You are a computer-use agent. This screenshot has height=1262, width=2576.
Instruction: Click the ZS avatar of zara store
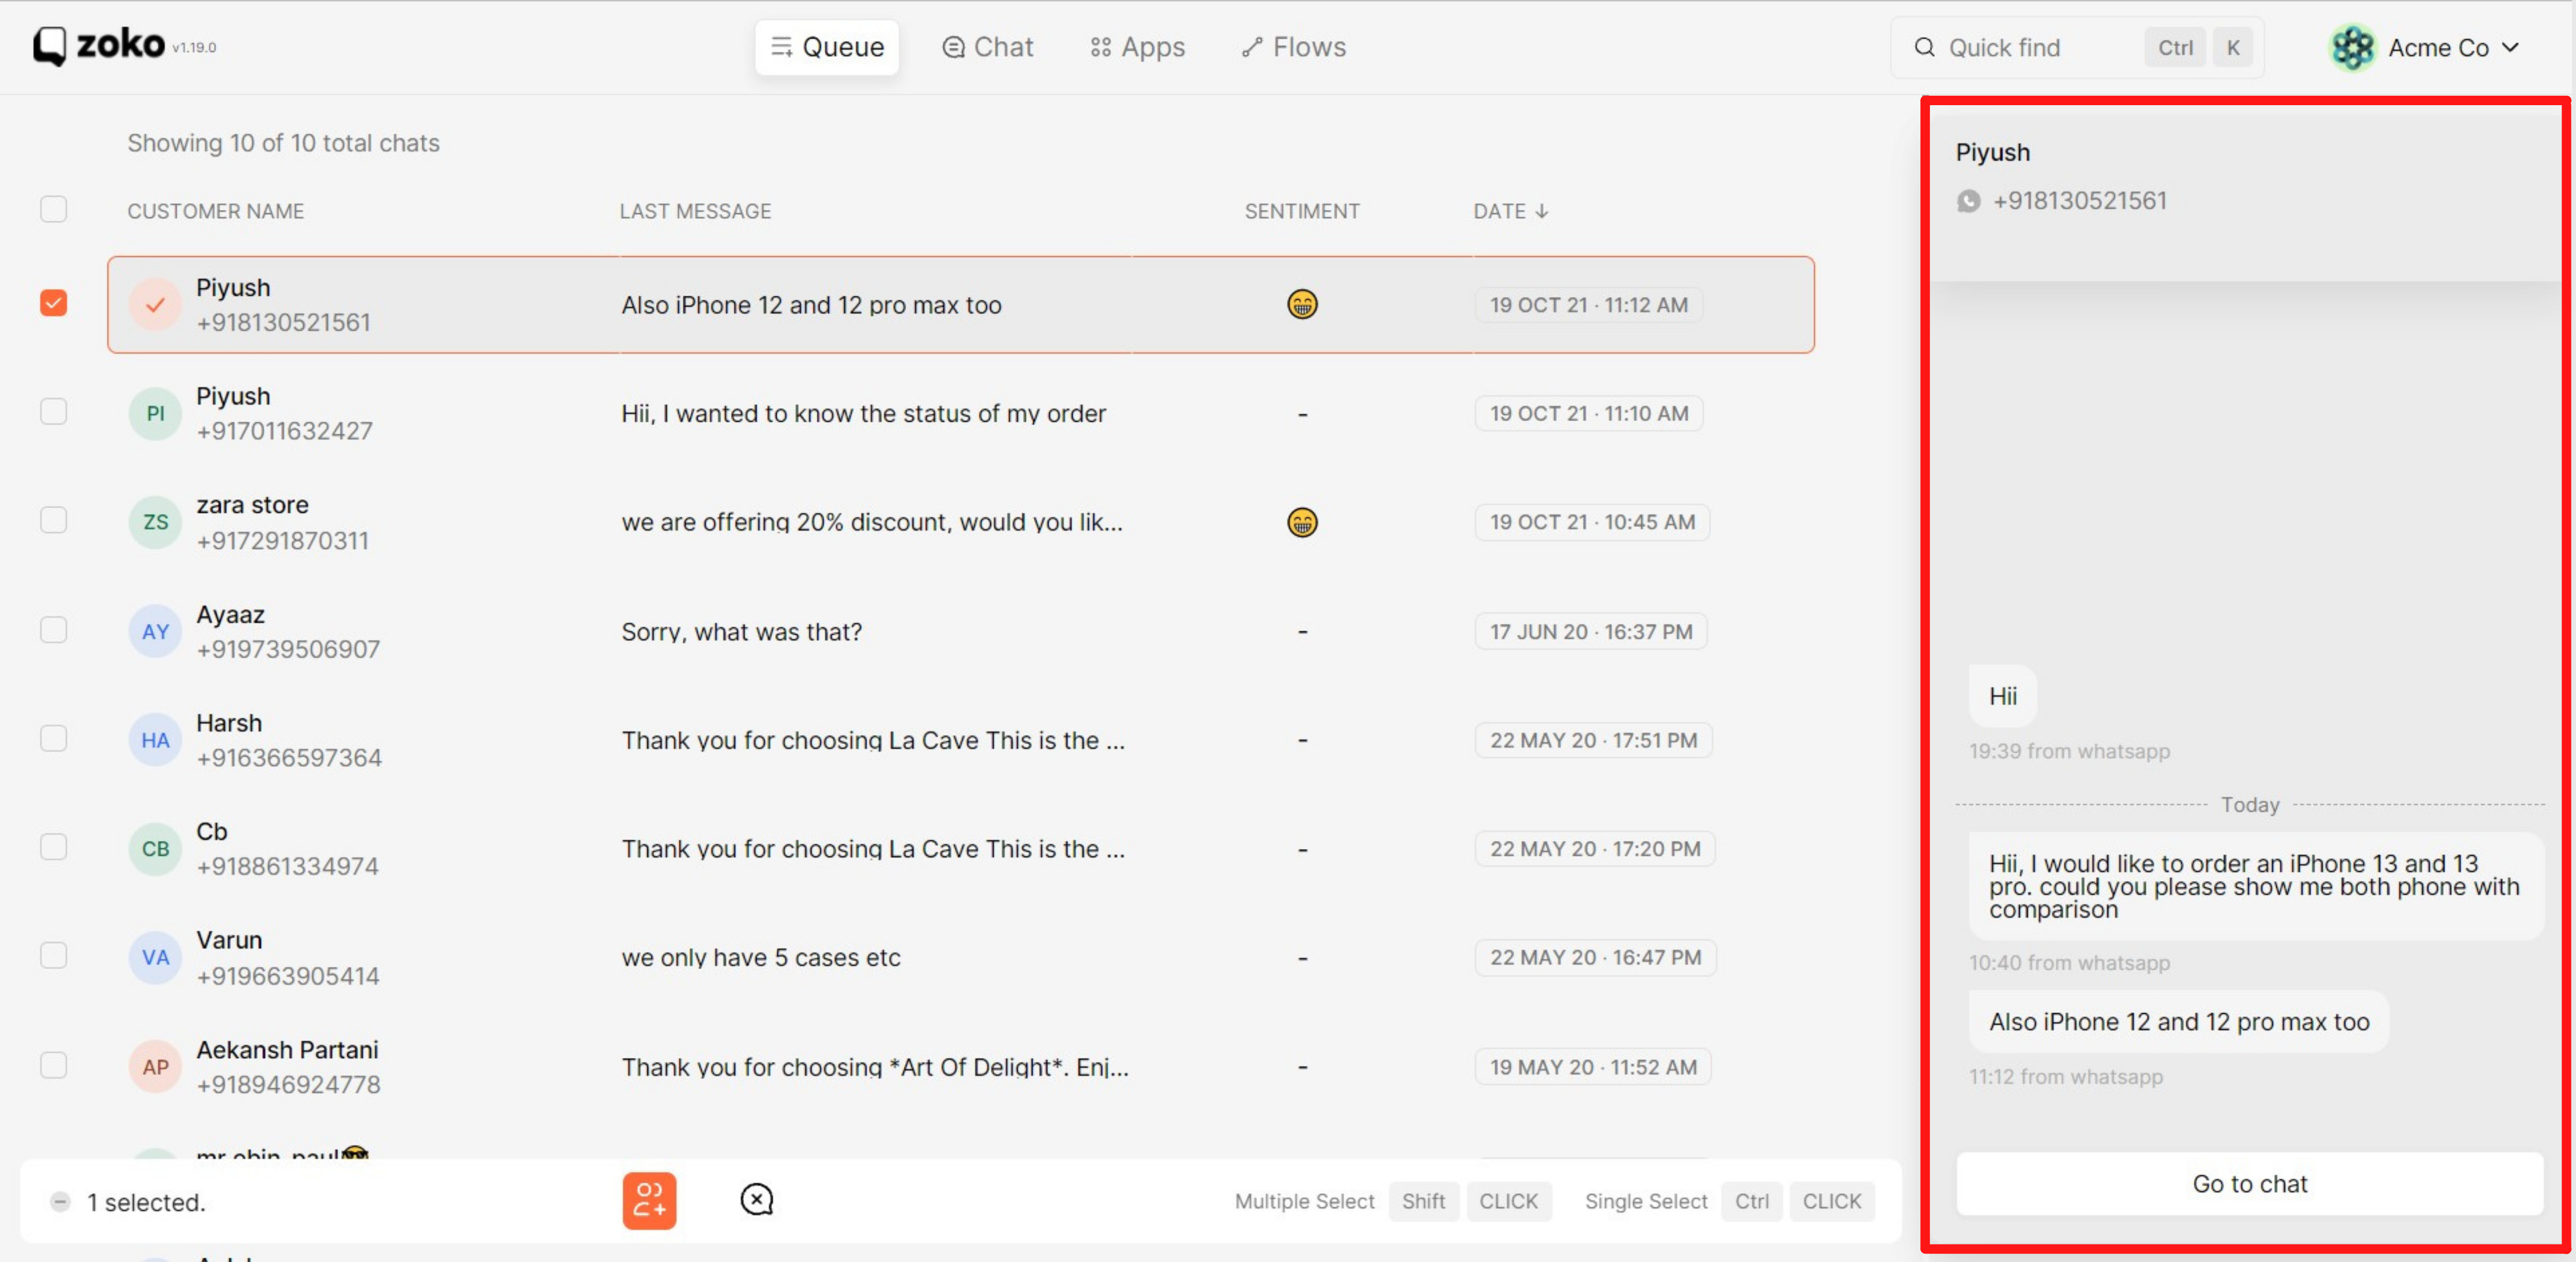pyautogui.click(x=155, y=522)
